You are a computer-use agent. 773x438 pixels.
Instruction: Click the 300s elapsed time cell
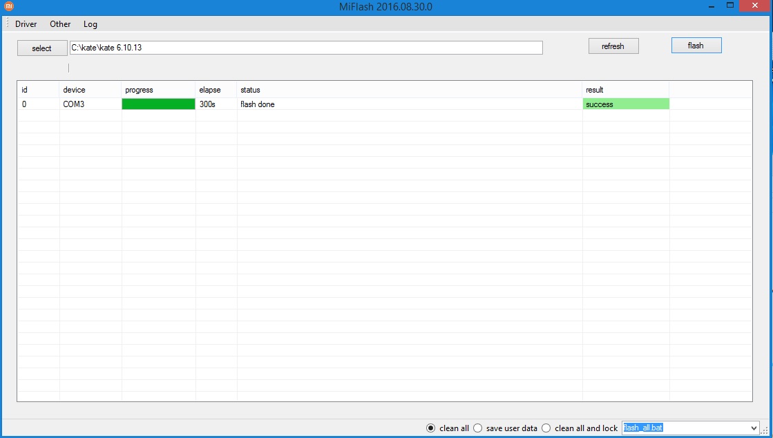(x=216, y=104)
